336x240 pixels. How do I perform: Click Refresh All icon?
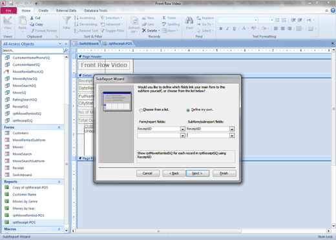pyautogui.click(x=134, y=25)
